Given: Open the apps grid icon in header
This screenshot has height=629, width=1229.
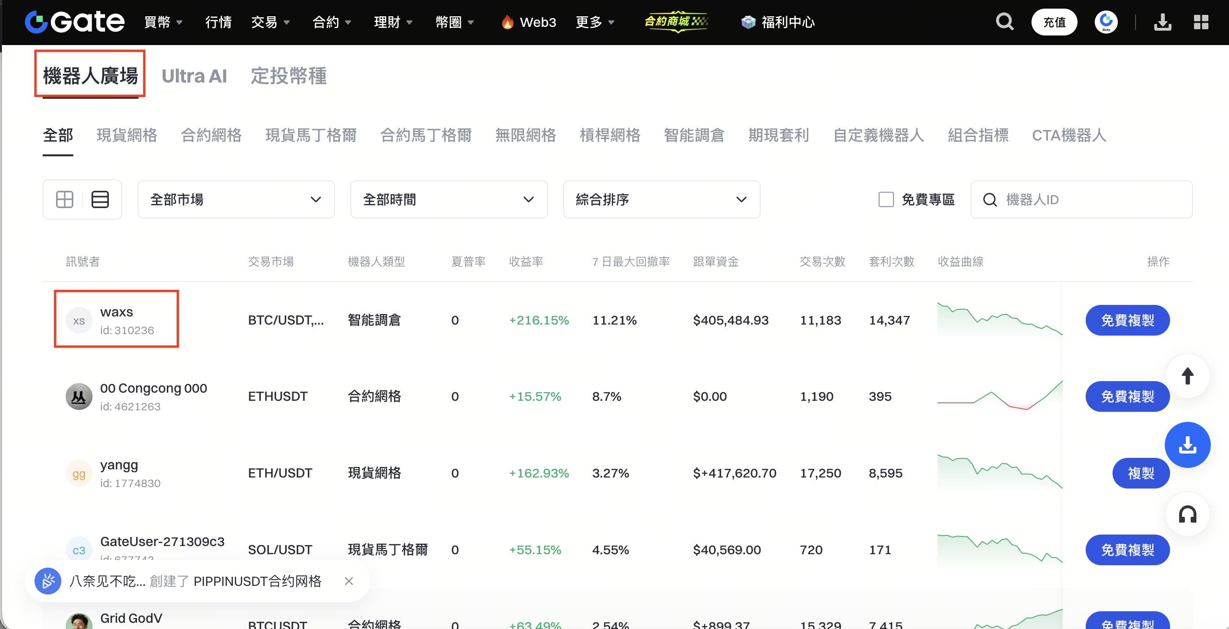Looking at the screenshot, I should coord(1201,22).
